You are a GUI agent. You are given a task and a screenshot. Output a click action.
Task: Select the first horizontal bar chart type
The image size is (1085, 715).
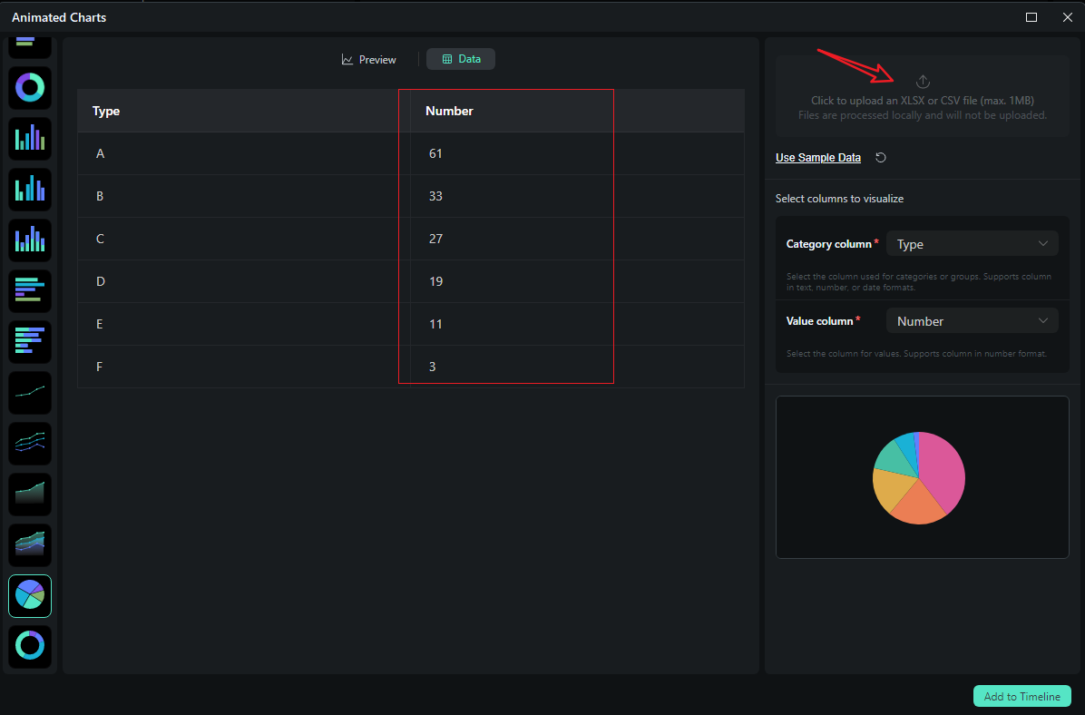point(30,290)
